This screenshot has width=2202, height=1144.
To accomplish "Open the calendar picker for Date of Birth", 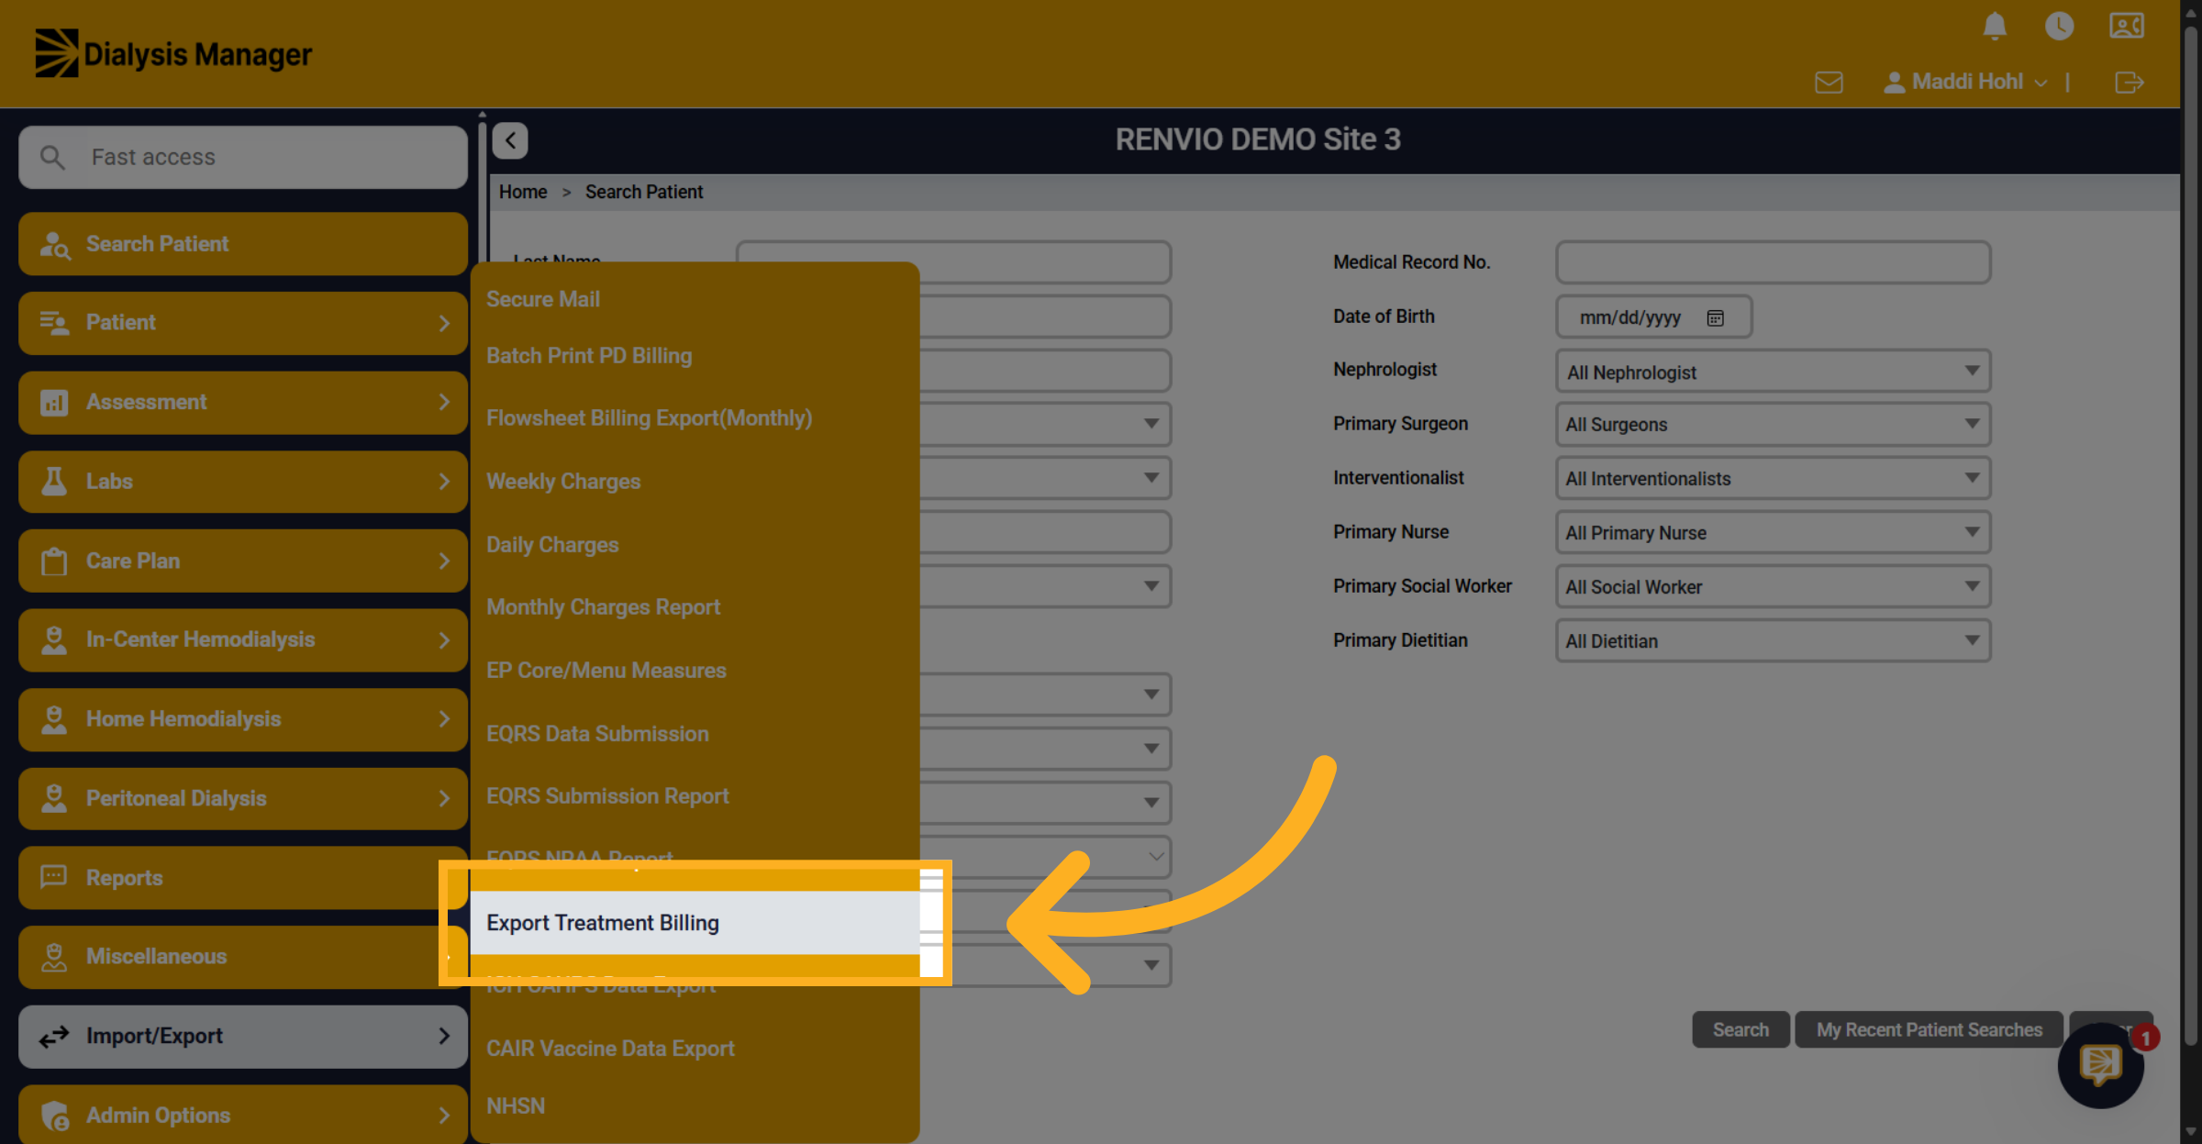I will pyautogui.click(x=1715, y=317).
